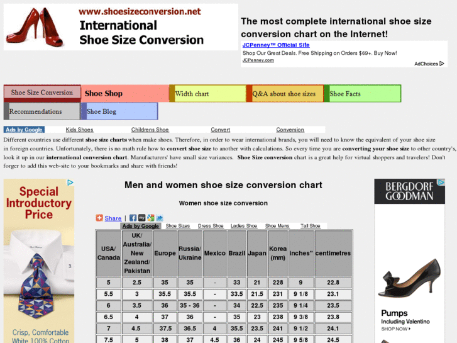Click Special Introductory Price shirt ad
This screenshot has width=457, height=343.
click(x=39, y=261)
